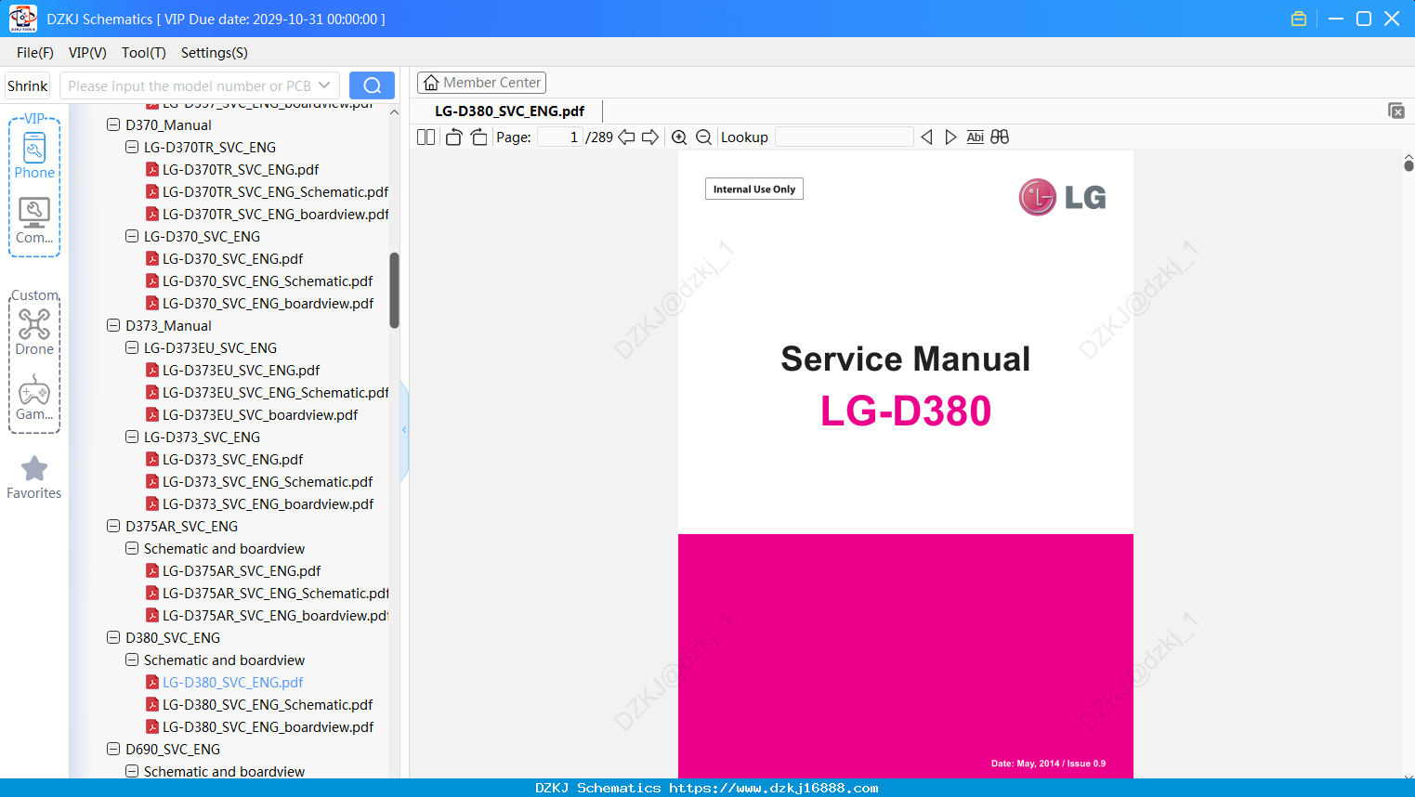Image resolution: width=1415 pixels, height=797 pixels.
Task: Go to previous page arrow
Action: 626,137
